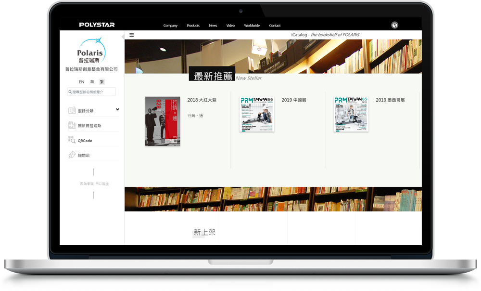The height and width of the screenshot is (291, 481).
Task: Click the building icon for About Polaris
Action: pyautogui.click(x=72, y=125)
